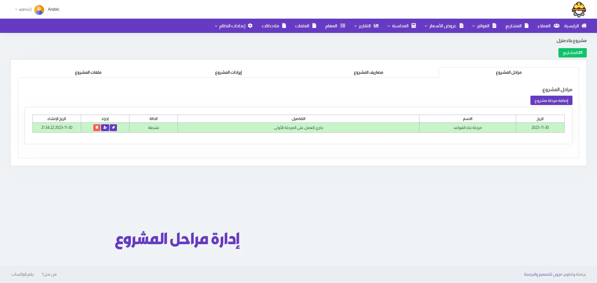The image size is (597, 283).
Task: Switch to مصاريف المشروع expenses tab
Action: (x=368, y=72)
